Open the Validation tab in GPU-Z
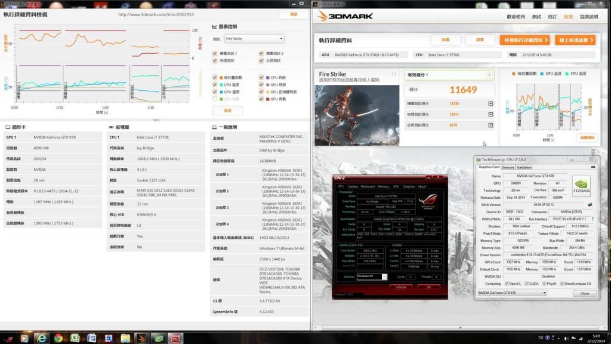The image size is (611, 344). click(x=524, y=167)
